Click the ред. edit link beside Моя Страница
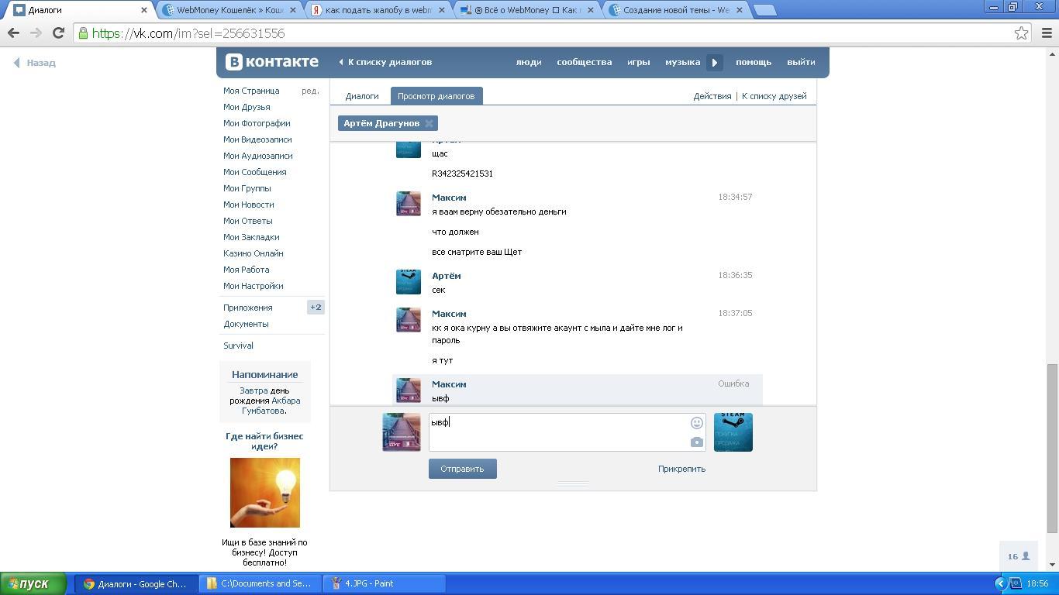1059x595 pixels. (310, 91)
